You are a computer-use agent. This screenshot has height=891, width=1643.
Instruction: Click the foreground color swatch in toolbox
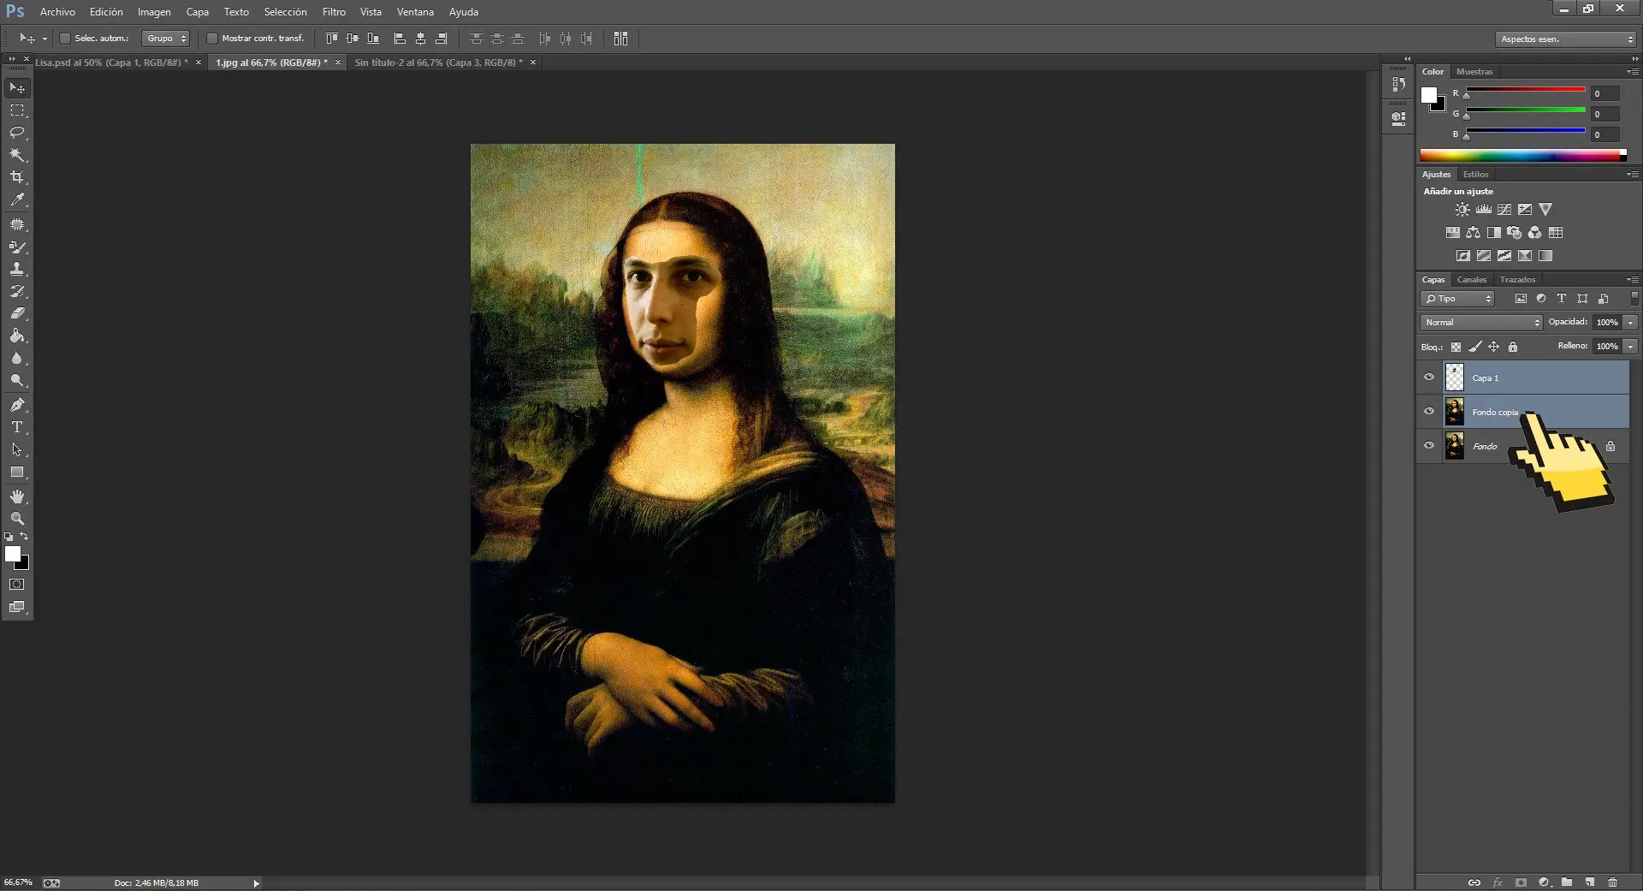[x=13, y=554]
